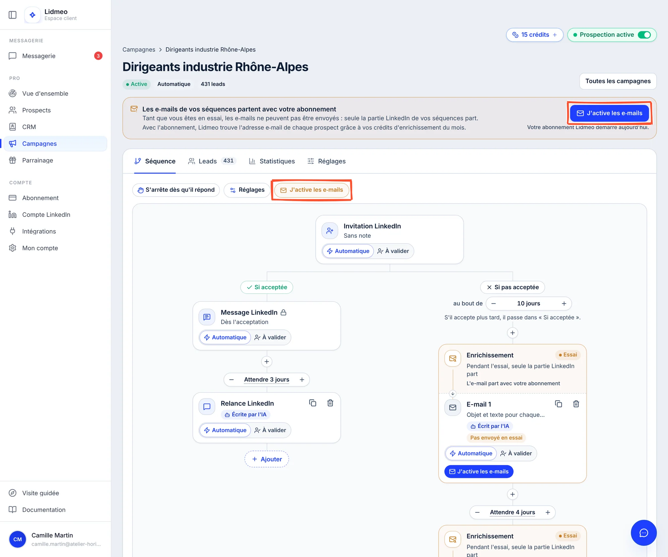668x557 pixels.
Task: Open Mon compte settings
Action: pyautogui.click(x=55, y=248)
